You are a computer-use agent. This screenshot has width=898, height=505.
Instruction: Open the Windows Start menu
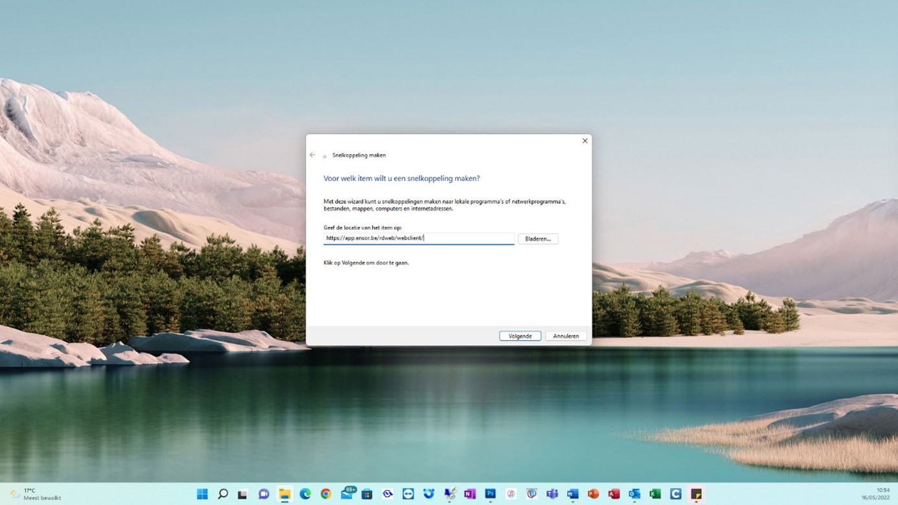(202, 494)
